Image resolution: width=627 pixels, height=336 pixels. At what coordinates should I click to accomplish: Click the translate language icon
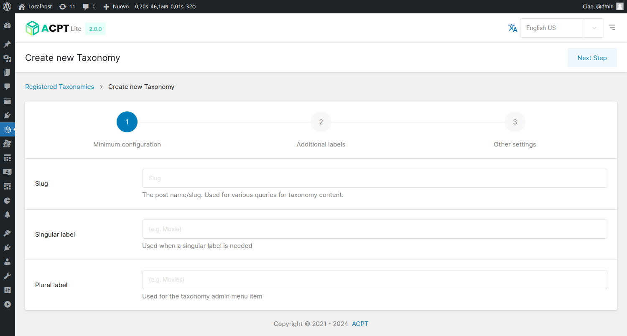512,28
